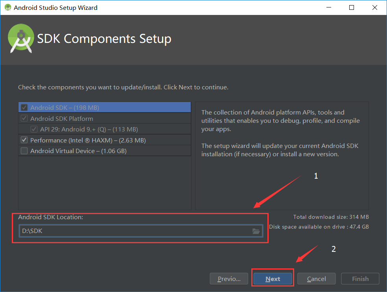Click 'Total download size: 314 MB' text
Image resolution: width=387 pixels, height=292 pixels.
point(331,217)
